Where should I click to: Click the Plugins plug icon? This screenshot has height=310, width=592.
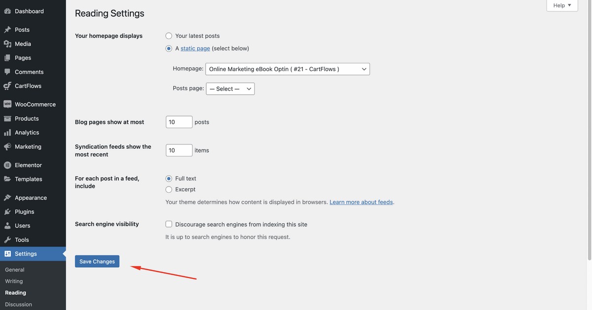click(x=7, y=212)
